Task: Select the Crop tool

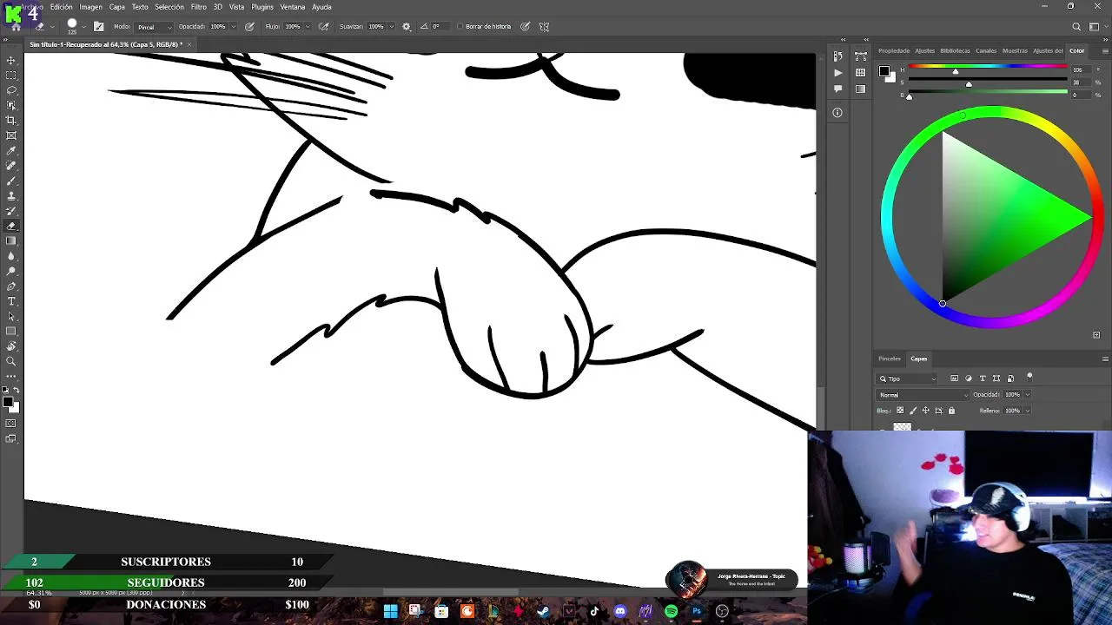Action: click(11, 121)
